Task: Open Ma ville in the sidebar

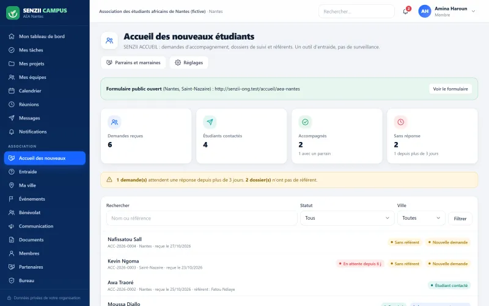Action: (45, 185)
